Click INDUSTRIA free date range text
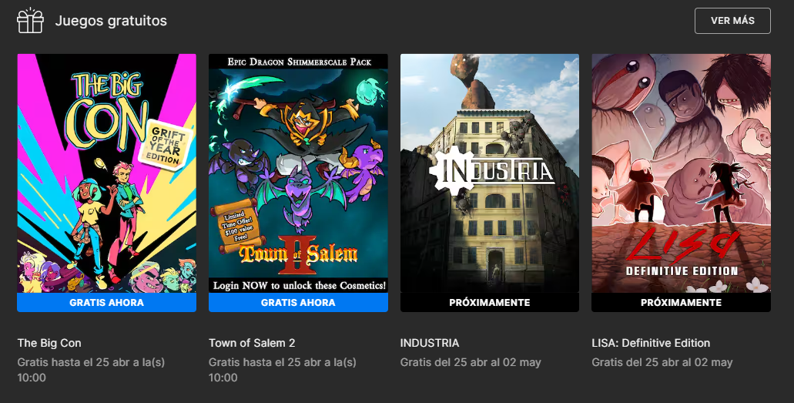This screenshot has width=794, height=403. (x=471, y=362)
